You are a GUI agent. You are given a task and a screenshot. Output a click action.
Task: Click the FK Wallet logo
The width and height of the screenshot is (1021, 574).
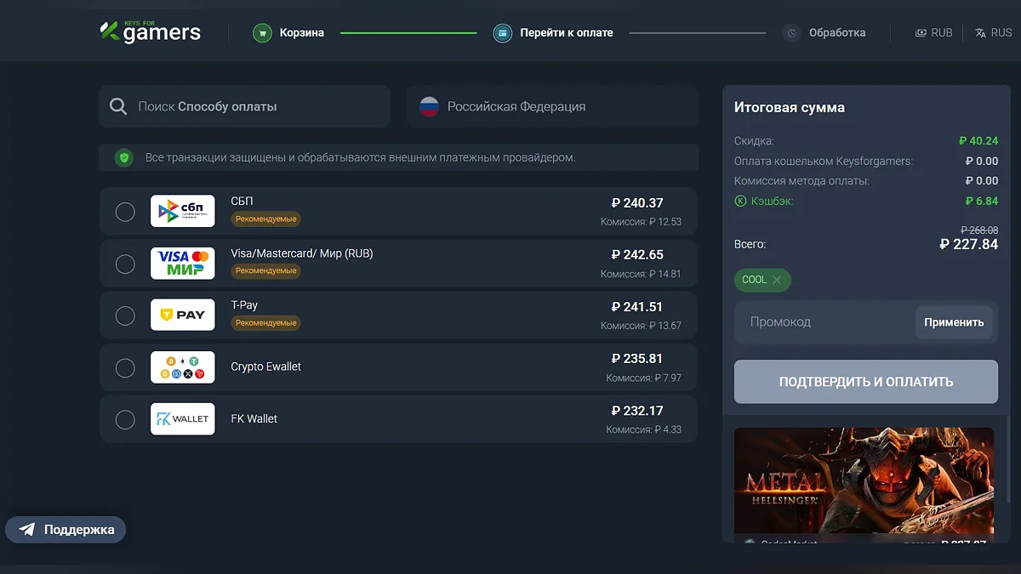[183, 419]
